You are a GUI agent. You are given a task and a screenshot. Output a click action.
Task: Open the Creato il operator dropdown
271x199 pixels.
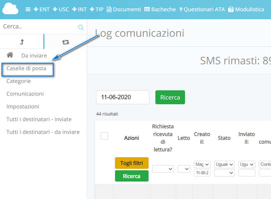pos(202,164)
